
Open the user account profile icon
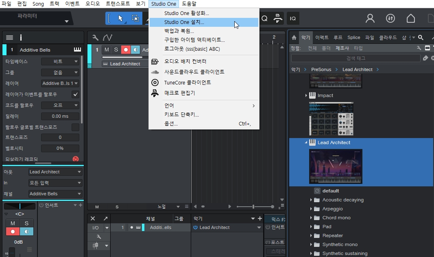point(370,18)
